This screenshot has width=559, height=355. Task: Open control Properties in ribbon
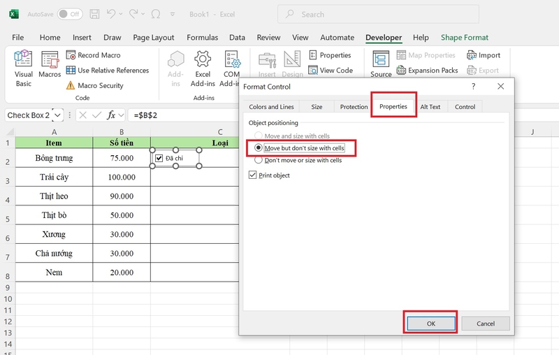click(330, 55)
